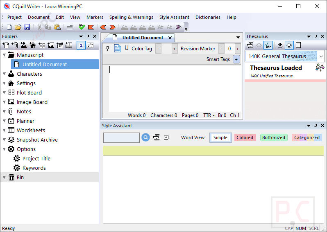This screenshot has width=327, height=232.
Task: Add a new setting with house-plus icon
Action: tap(33, 45)
